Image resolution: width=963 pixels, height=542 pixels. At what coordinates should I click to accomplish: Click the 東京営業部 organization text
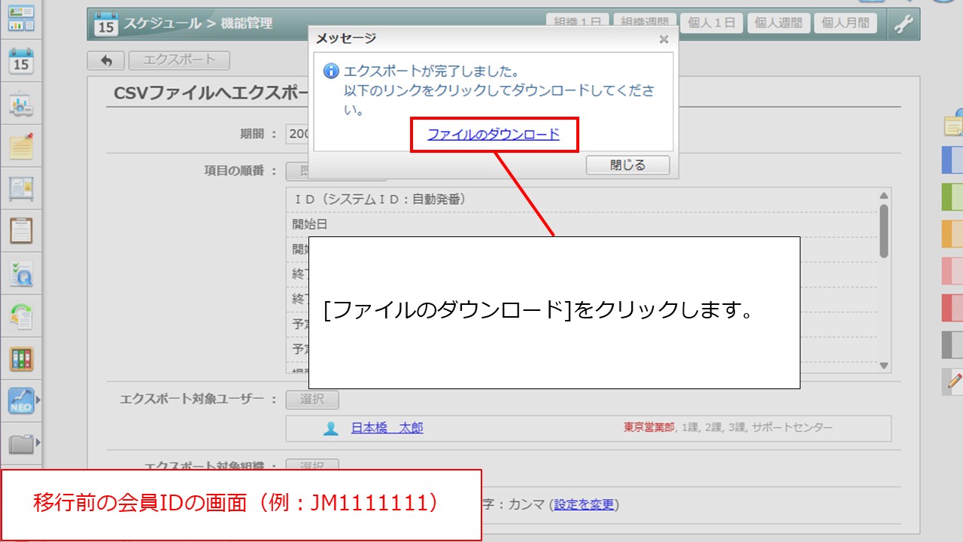click(x=649, y=428)
